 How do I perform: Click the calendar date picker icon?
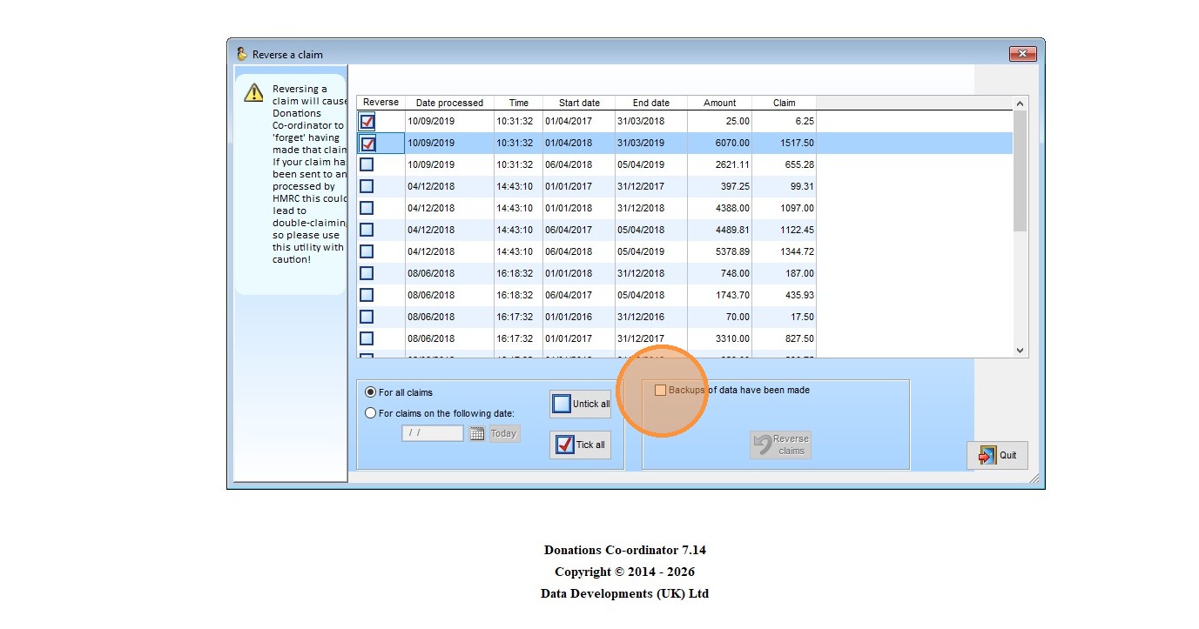476,433
